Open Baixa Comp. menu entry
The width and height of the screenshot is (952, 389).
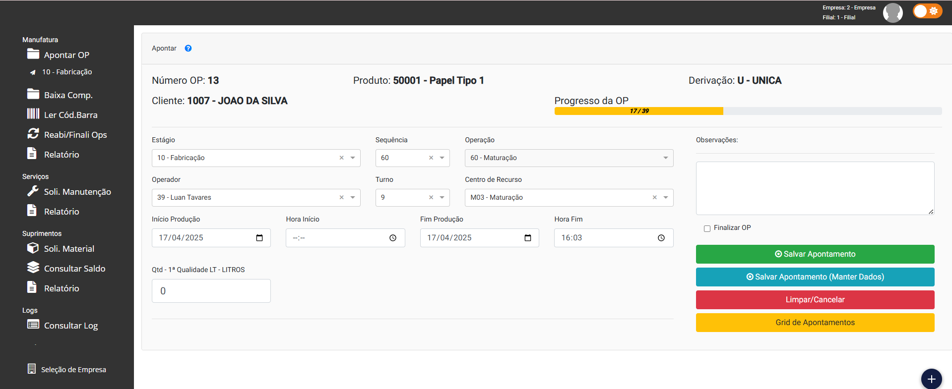[x=68, y=95]
